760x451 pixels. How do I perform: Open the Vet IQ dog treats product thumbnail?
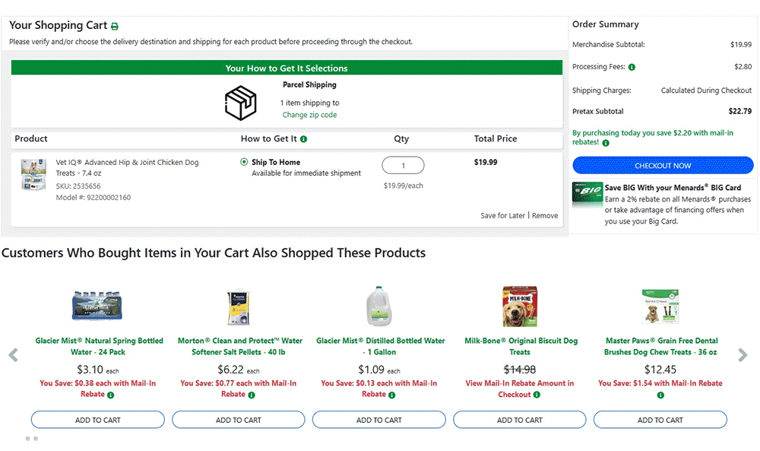click(33, 174)
